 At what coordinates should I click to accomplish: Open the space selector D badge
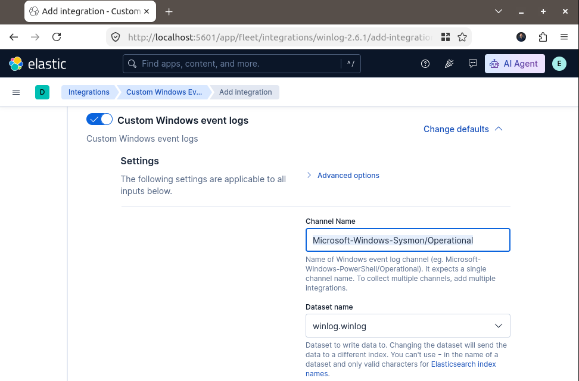pyautogui.click(x=42, y=92)
